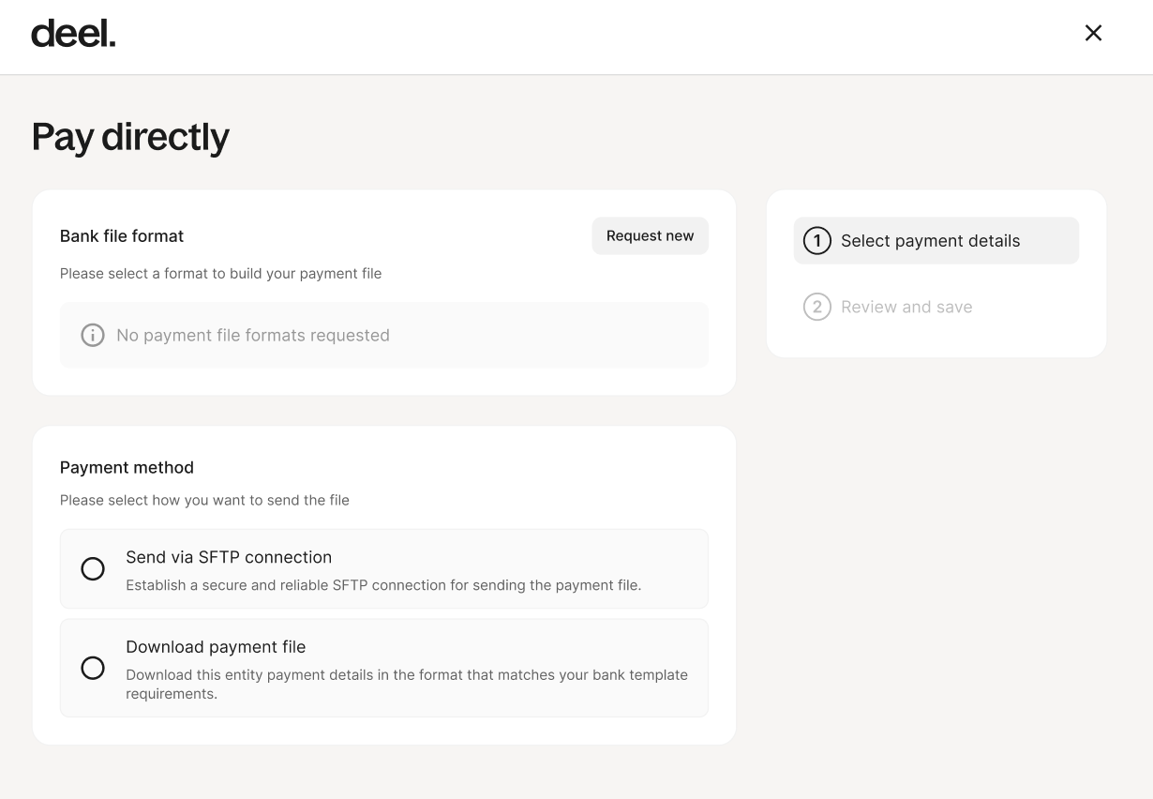
Task: Click the how to send the file instruction text
Action: 204,501
